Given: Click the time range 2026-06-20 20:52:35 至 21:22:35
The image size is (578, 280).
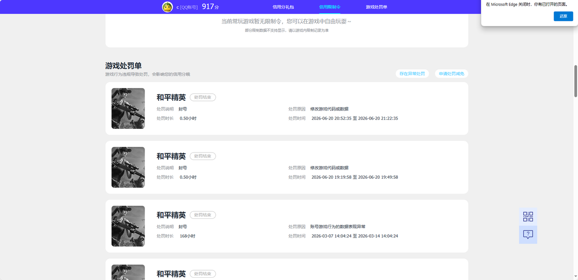Looking at the screenshot, I should pyautogui.click(x=354, y=119).
